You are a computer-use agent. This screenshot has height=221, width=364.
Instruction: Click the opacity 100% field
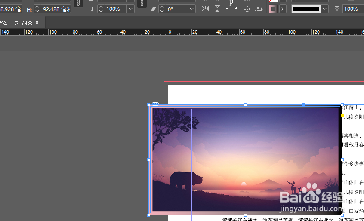(353, 9)
